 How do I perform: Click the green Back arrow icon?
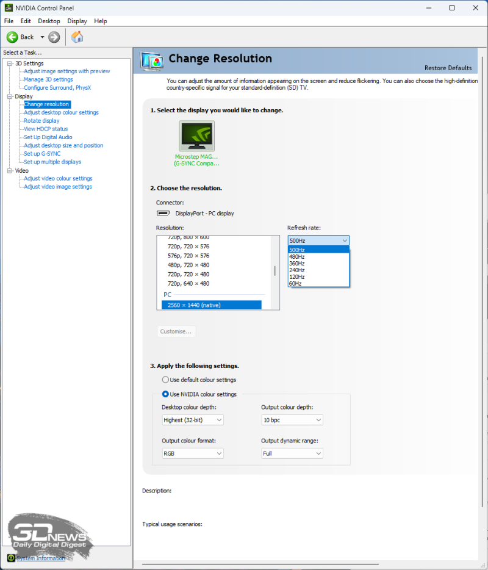click(x=12, y=37)
